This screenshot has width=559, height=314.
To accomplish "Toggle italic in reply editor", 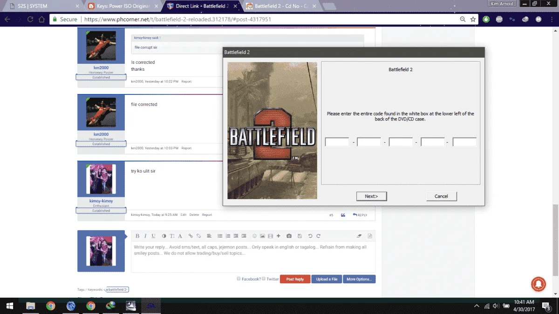I will 145,236.
